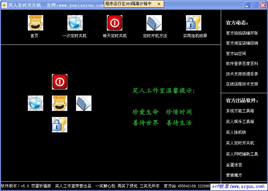This screenshot has height=191, width=268.
Task: Click the 善待世界 green text
Action: (146, 123)
